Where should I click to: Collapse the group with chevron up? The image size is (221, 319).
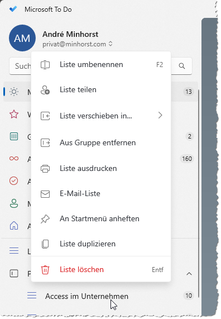189,274
